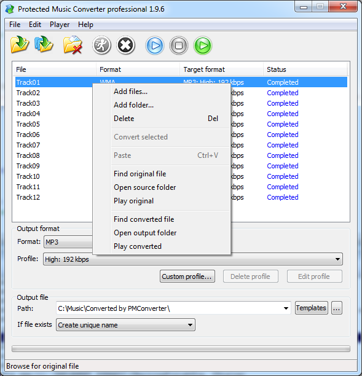Expand the output Path dropdown arrow
Screen dimensions: 362x376
[286, 308]
